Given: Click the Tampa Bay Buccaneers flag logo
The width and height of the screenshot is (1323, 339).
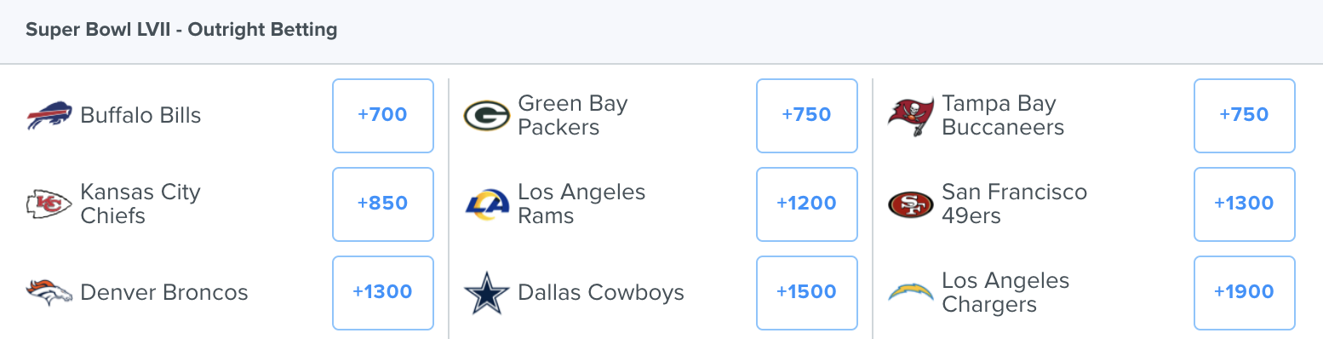Looking at the screenshot, I should (911, 117).
